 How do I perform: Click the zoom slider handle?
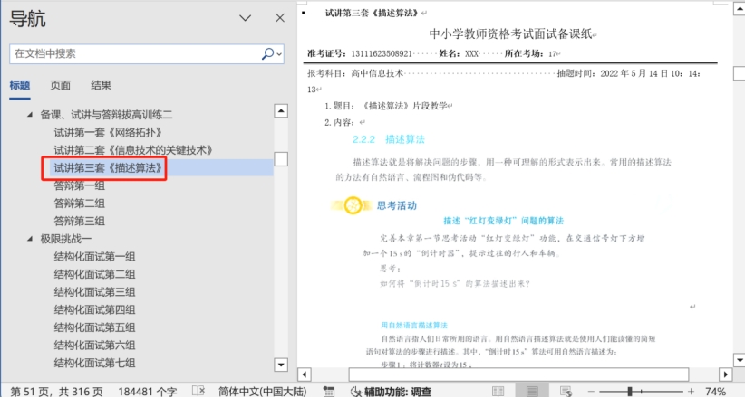tap(629, 392)
